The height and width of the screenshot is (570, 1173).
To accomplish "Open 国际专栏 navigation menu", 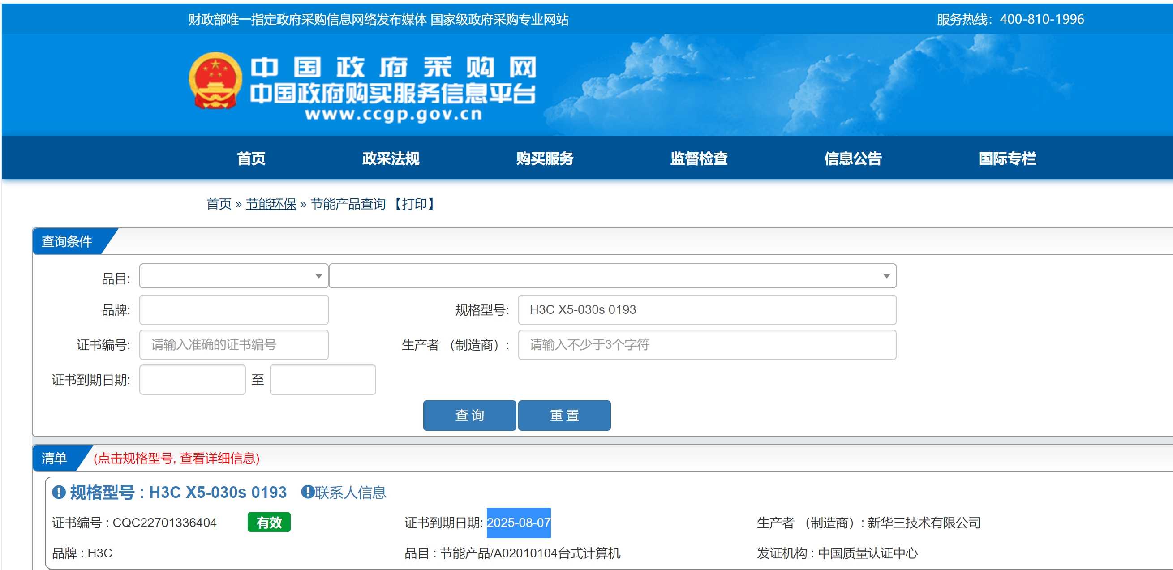I will [1007, 159].
